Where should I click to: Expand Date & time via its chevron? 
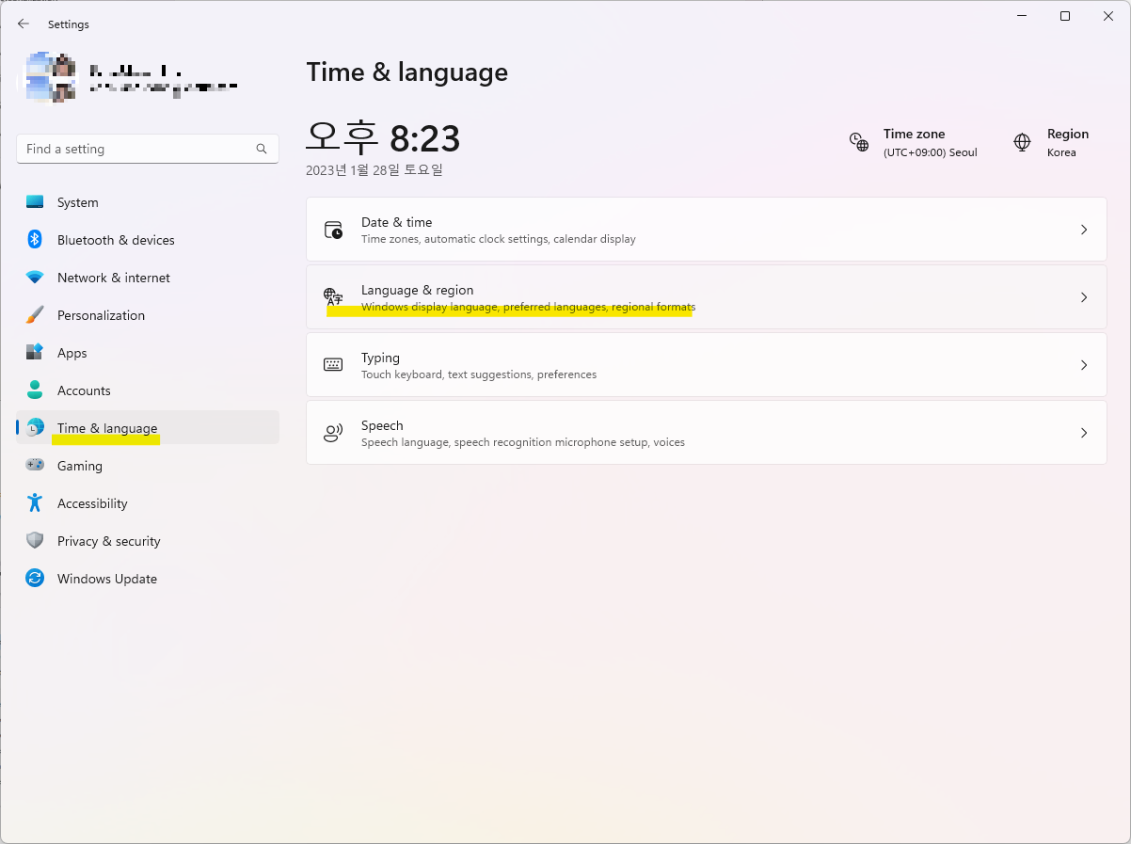[1084, 230]
